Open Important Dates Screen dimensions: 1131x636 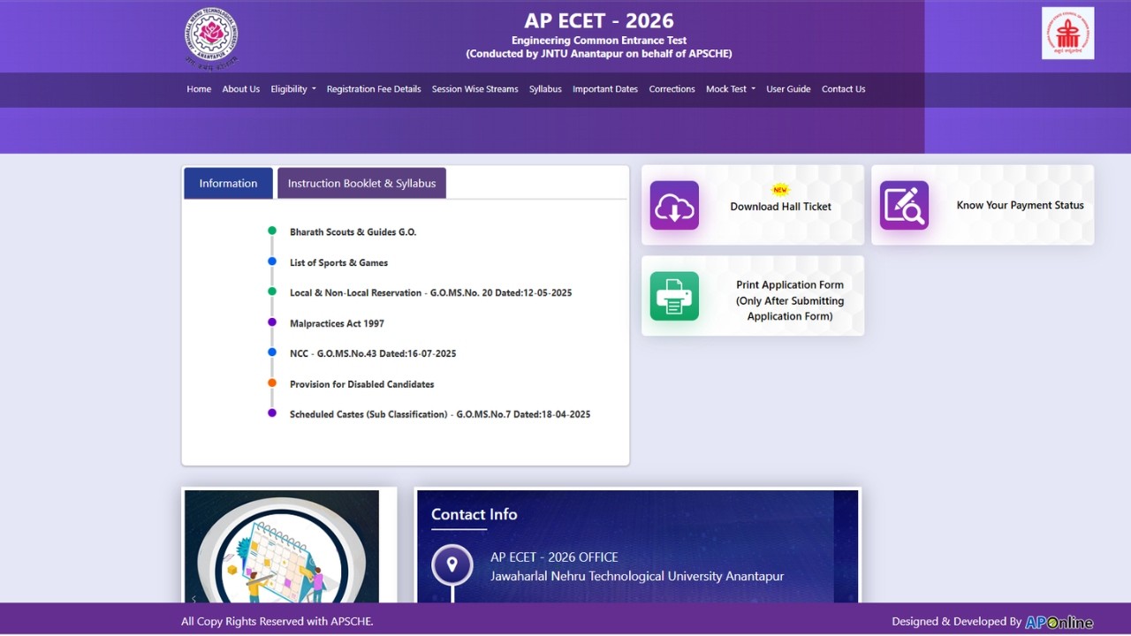(605, 89)
